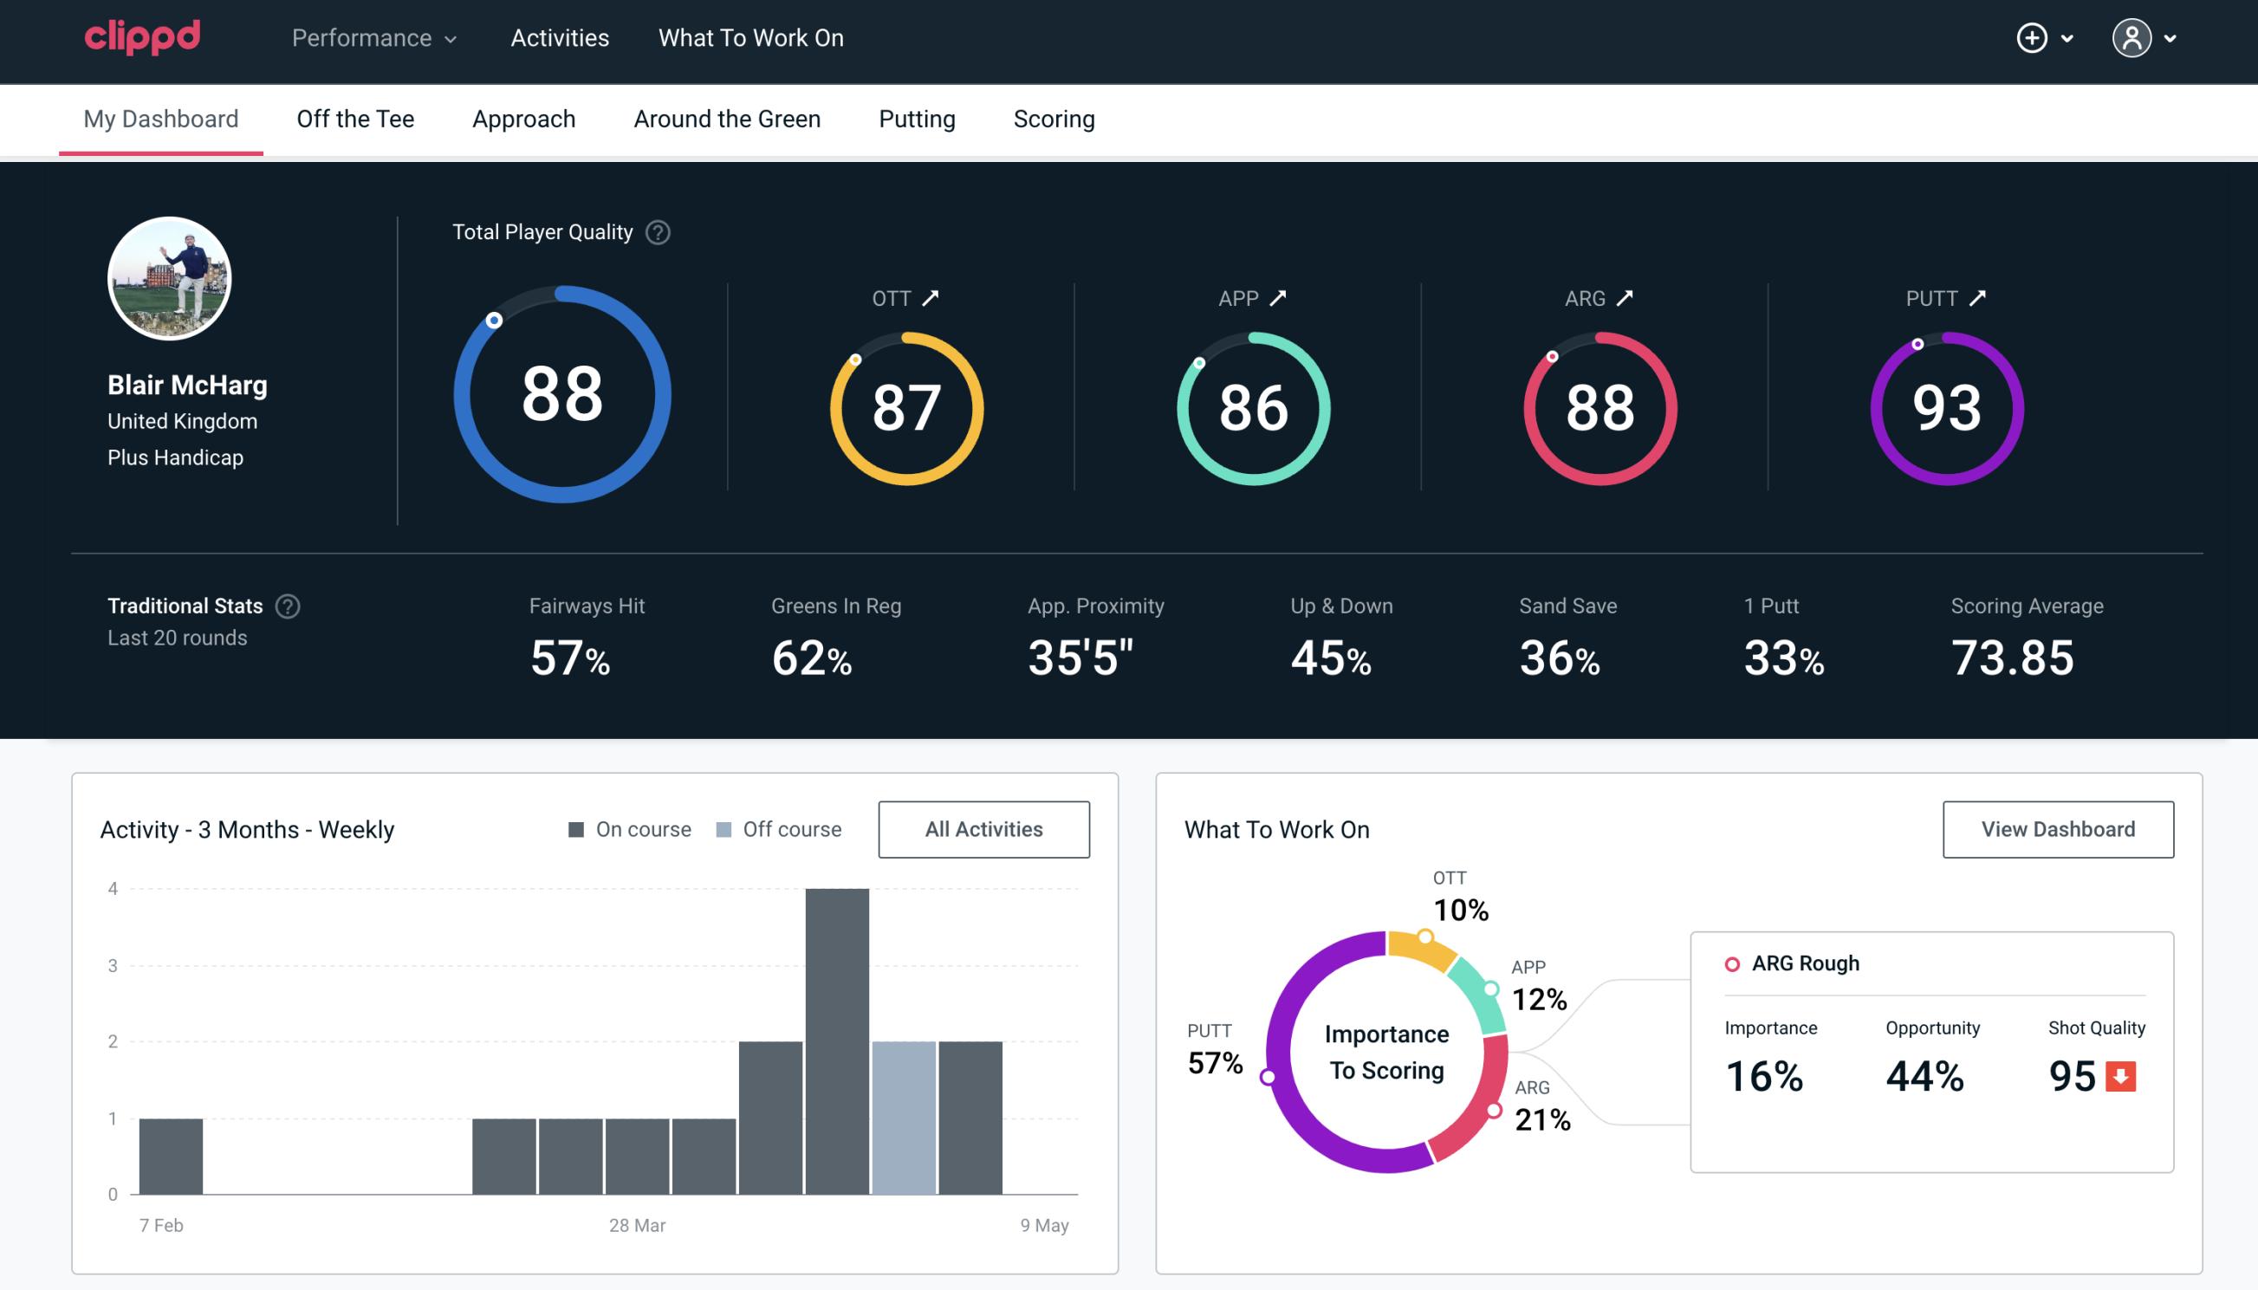Select the Around the Green menu item

pyautogui.click(x=727, y=118)
